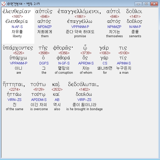Viewport: 160px width, 160px height.
Task: Click parsing code DGFS
Action: coord(44,63)
